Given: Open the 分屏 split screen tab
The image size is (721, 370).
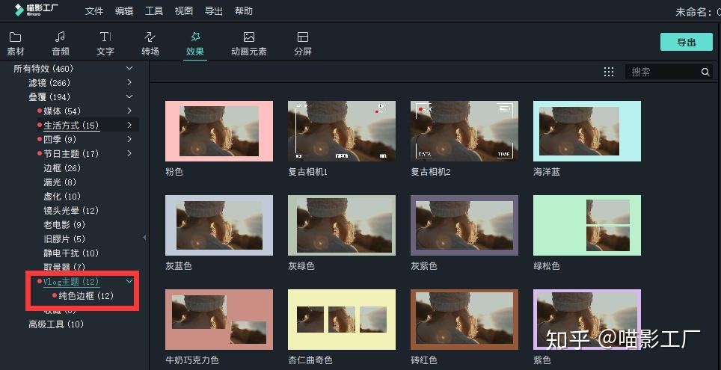Looking at the screenshot, I should pos(303,44).
